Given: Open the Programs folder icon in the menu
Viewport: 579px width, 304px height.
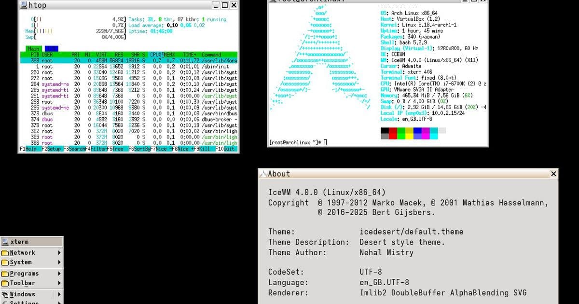Looking at the screenshot, I should click(5, 273).
